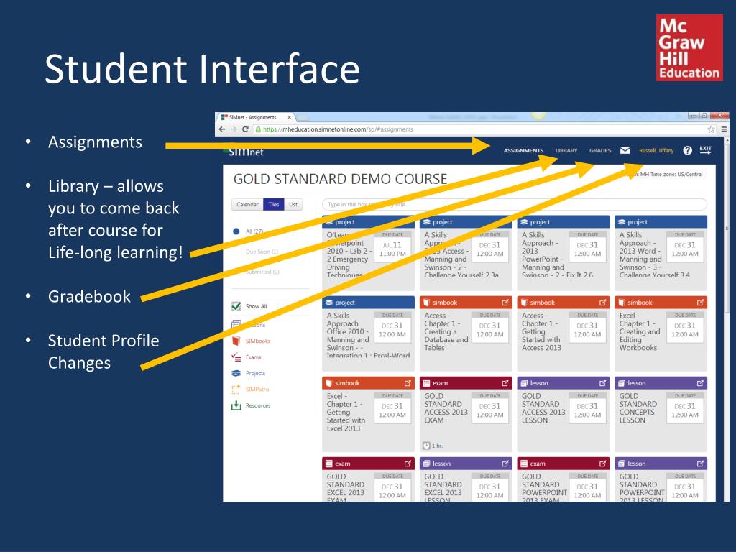Click the title search box
Screen dimensions: 736x552
515,205
